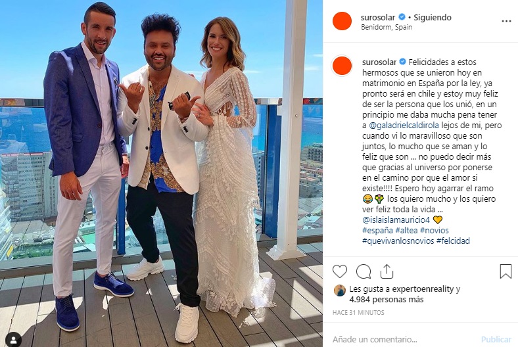Screen dimensions: 518x347
Task: Share the post with the share icon
Action: pyautogui.click(x=387, y=271)
